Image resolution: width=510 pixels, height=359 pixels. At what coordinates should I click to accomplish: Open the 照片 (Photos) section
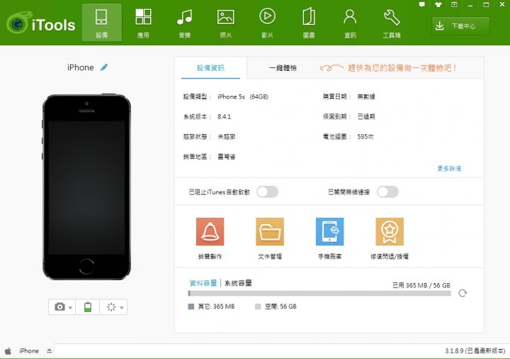point(226,23)
